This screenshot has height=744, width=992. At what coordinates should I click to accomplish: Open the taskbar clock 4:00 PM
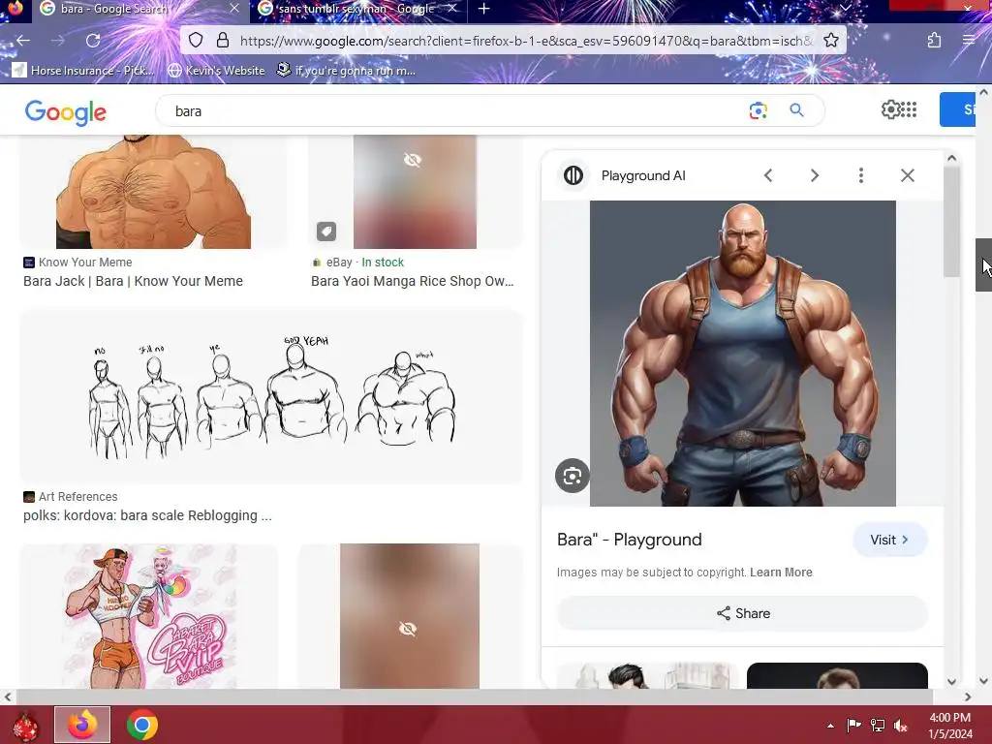(x=949, y=726)
